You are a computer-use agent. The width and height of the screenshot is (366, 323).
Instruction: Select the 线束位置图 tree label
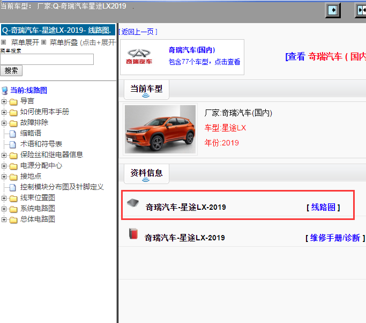38,198
